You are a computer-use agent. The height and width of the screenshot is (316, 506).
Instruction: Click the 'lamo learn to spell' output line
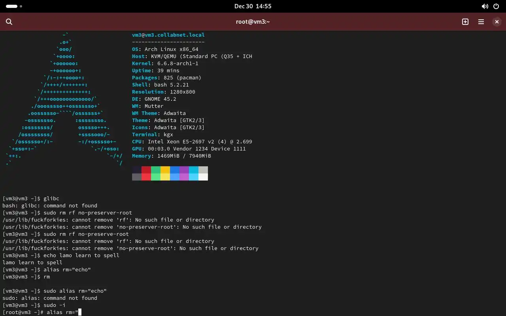point(32,262)
